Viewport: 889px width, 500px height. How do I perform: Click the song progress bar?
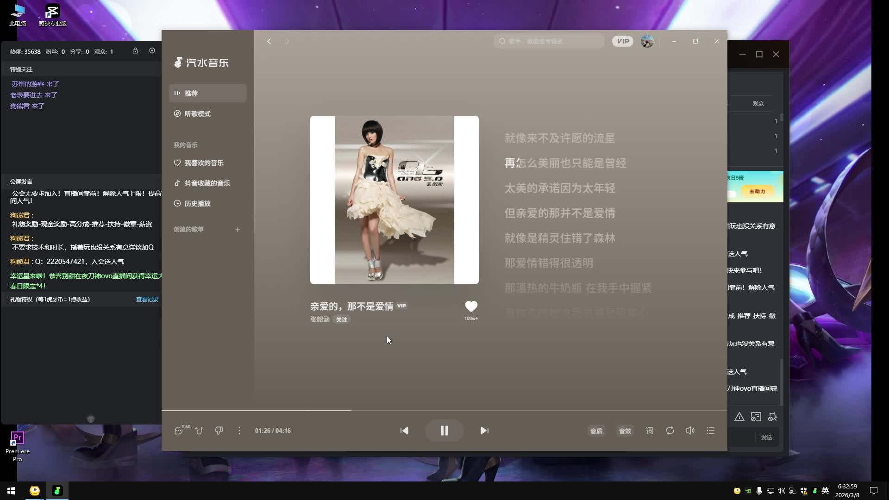click(444, 410)
